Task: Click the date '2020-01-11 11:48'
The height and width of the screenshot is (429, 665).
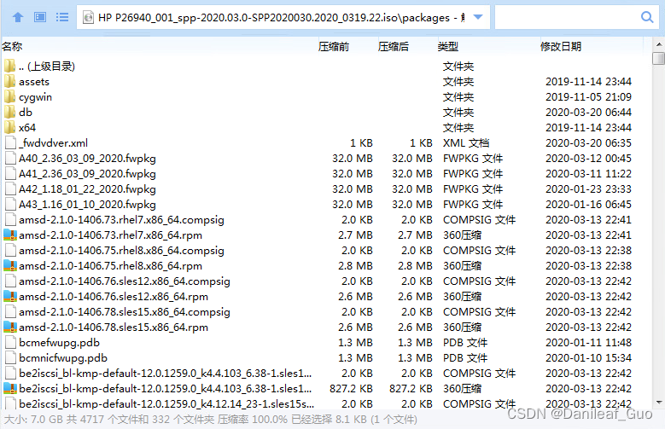Action: [588, 343]
